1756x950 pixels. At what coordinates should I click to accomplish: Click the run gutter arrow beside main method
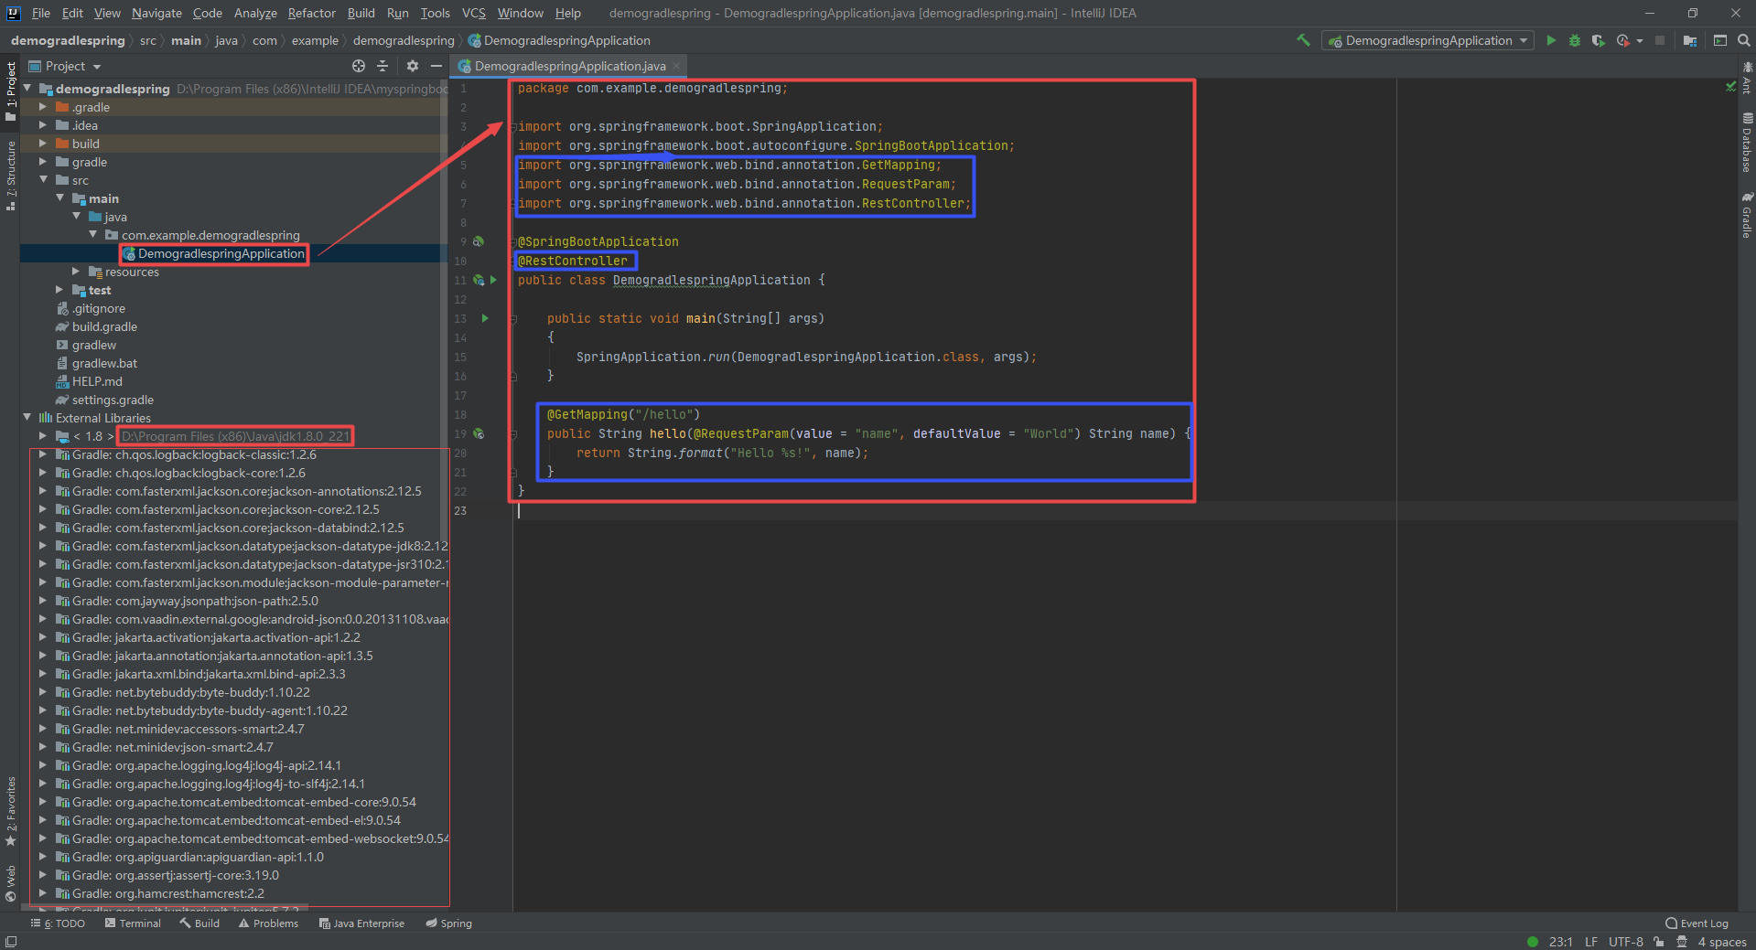485,318
